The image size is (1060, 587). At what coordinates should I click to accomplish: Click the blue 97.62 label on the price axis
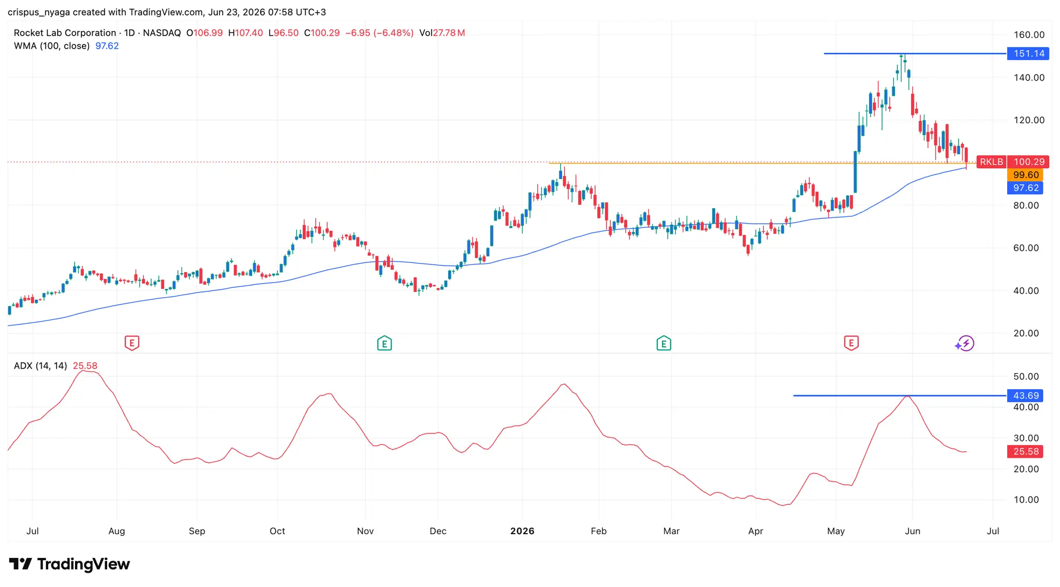click(1025, 188)
